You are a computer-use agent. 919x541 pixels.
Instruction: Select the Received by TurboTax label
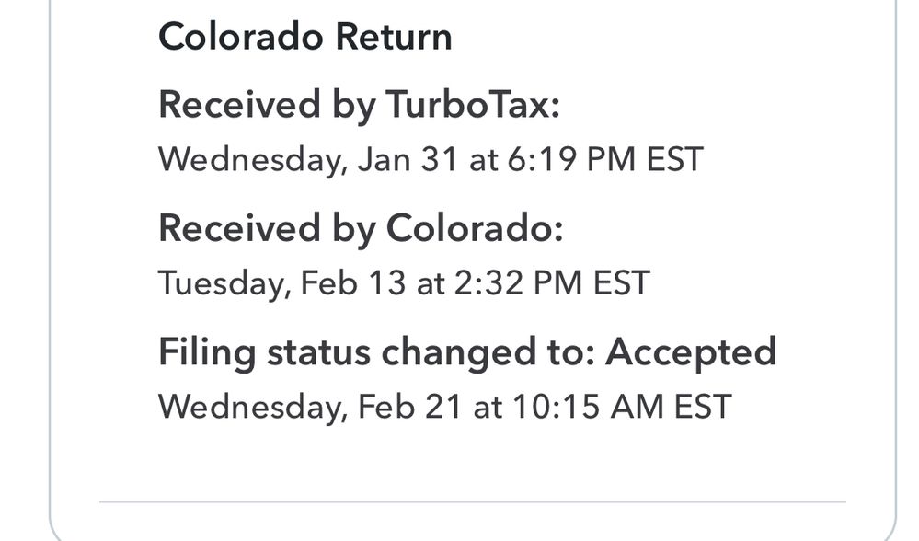tap(359, 105)
